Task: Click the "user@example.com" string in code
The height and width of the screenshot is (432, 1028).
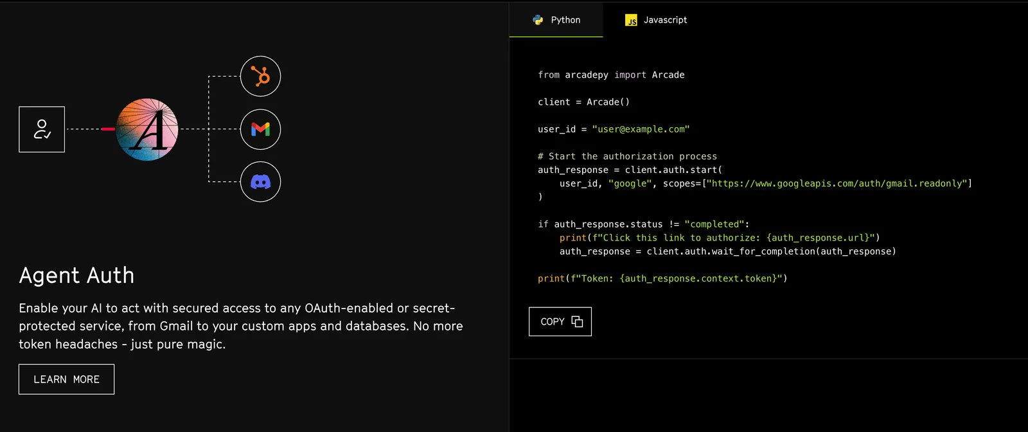Action: pyautogui.click(x=641, y=129)
